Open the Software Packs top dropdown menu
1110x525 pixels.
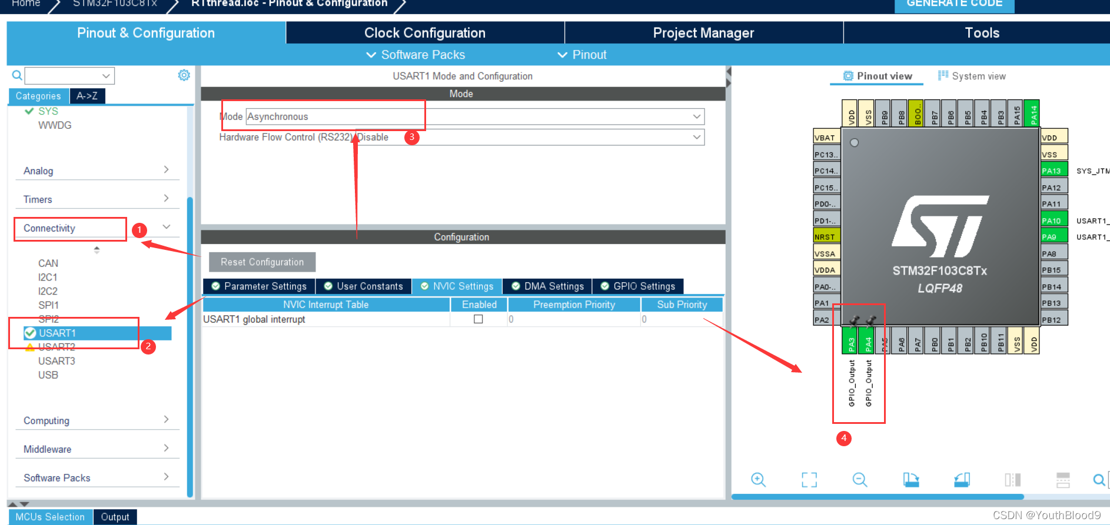[x=416, y=55]
